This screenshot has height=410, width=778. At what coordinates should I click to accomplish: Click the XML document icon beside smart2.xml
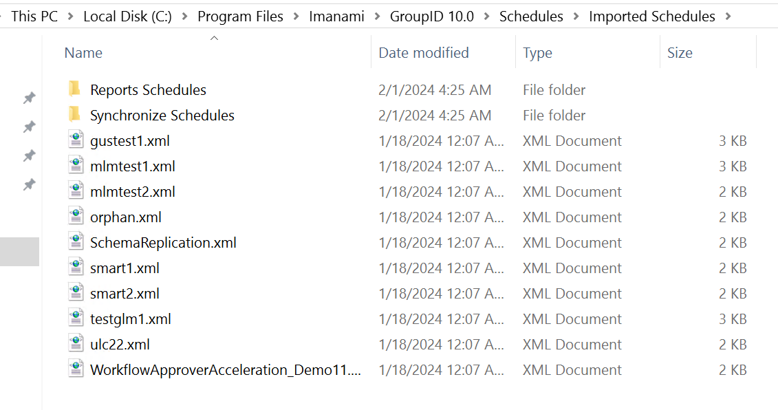pyautogui.click(x=76, y=293)
